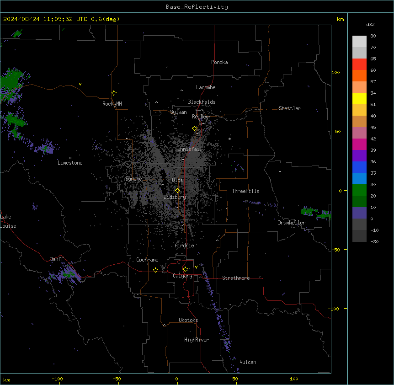Click the Vulcan label
The width and height of the screenshot is (394, 385).
pyautogui.click(x=248, y=362)
